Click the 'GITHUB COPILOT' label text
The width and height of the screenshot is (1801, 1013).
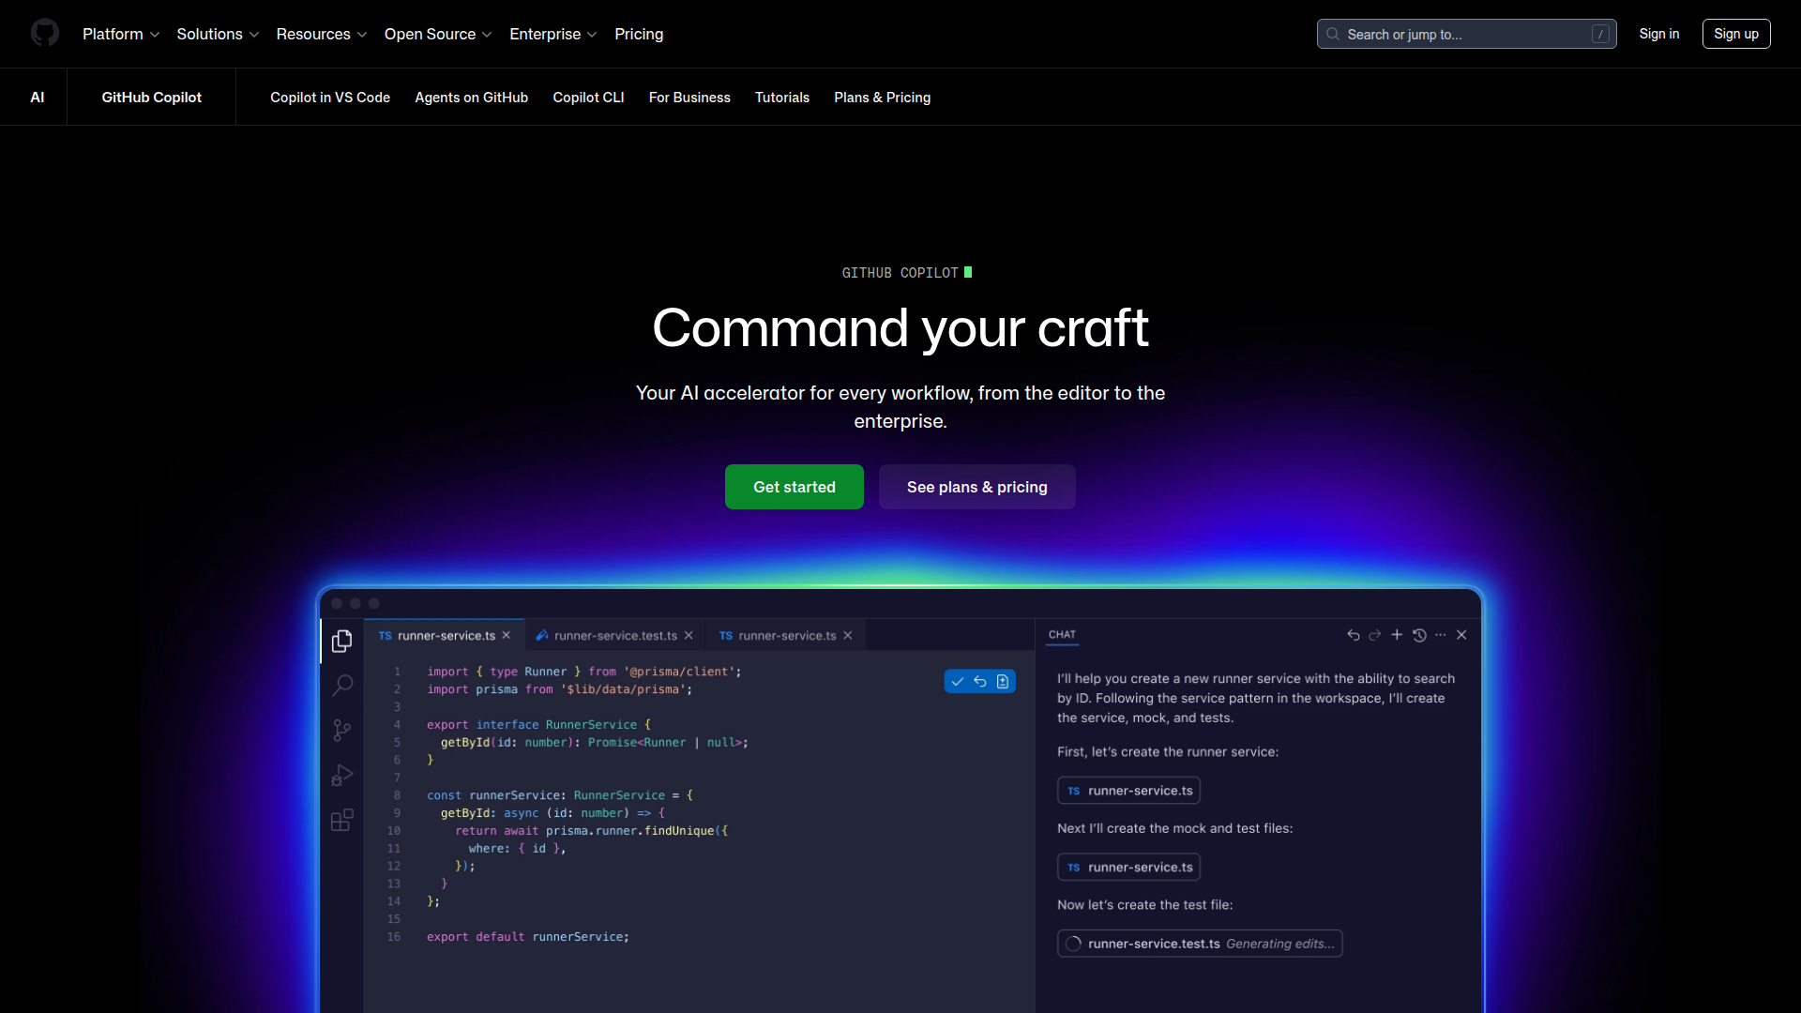click(900, 273)
